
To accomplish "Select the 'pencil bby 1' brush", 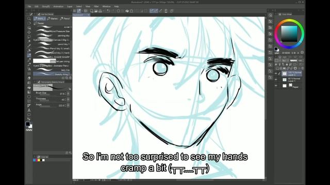I will point(52,44).
